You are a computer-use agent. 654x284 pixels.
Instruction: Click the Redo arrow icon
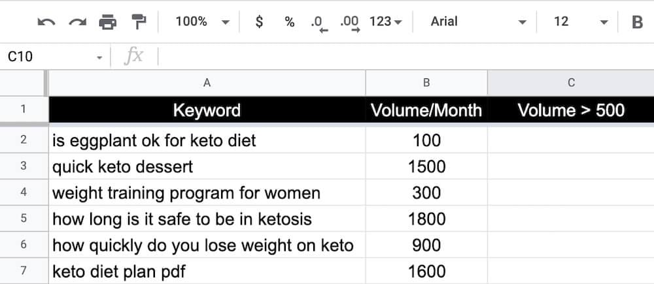tap(77, 22)
